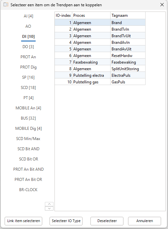Click IO-index cell 10

pyautogui.click(x=63, y=82)
